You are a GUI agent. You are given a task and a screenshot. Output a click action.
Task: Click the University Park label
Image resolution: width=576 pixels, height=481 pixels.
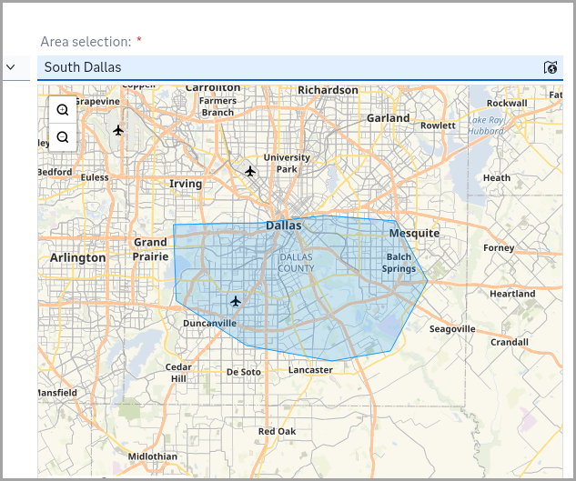[287, 164]
